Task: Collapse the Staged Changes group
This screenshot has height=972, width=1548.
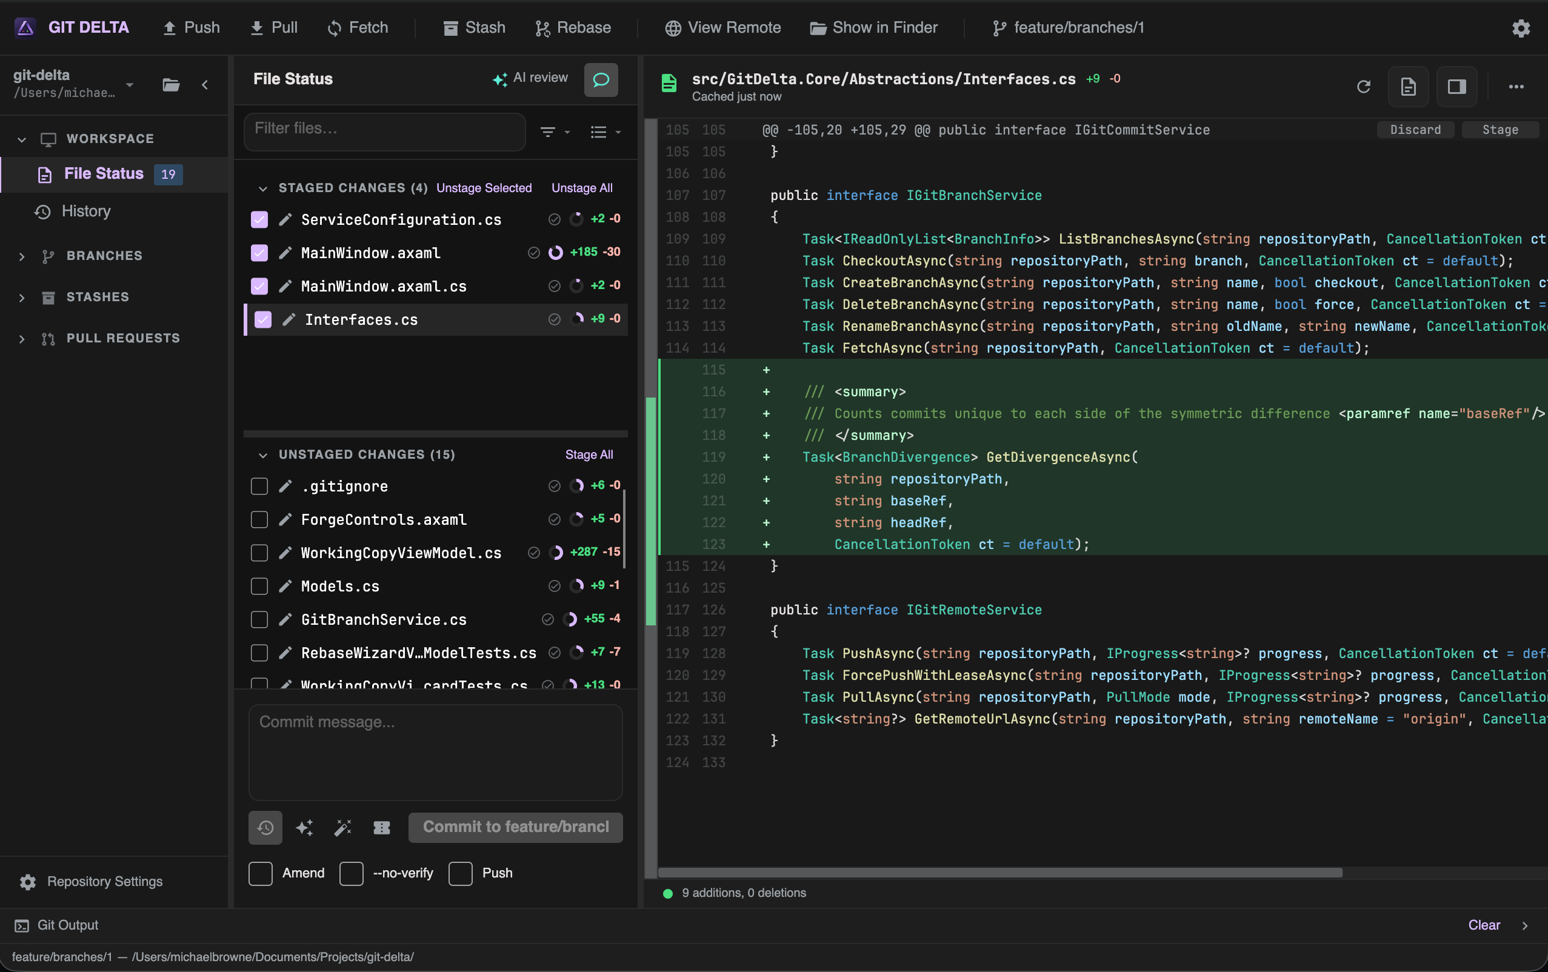Action: pos(262,189)
